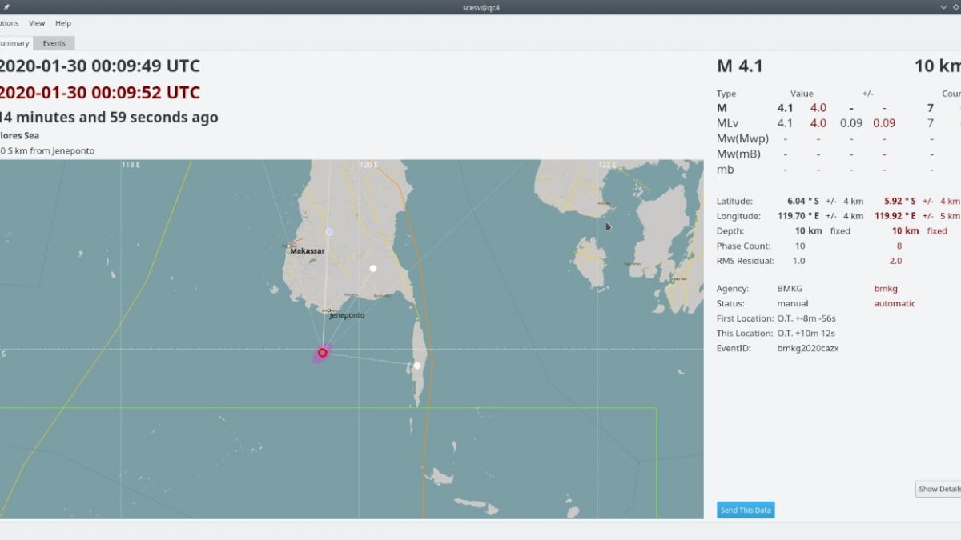The height and width of the screenshot is (540, 961).
Task: Click the Jeneponto town marker
Action: click(329, 310)
